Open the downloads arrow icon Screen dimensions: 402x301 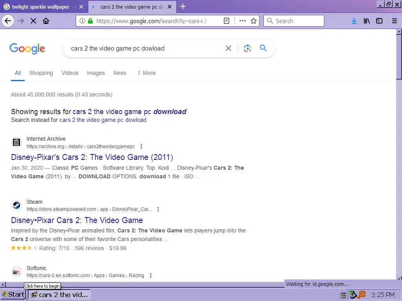tap(354, 21)
